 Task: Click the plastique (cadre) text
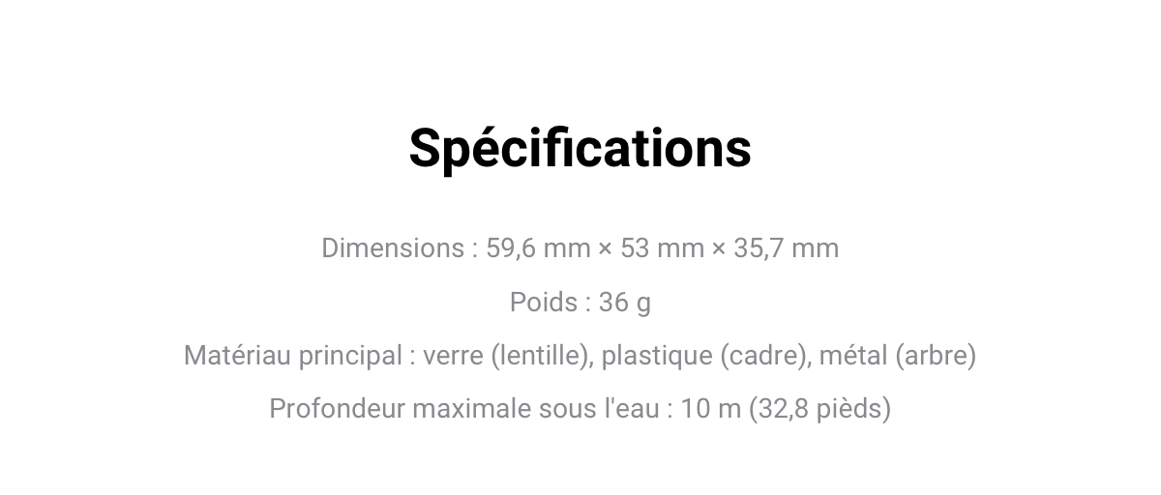[705, 357]
